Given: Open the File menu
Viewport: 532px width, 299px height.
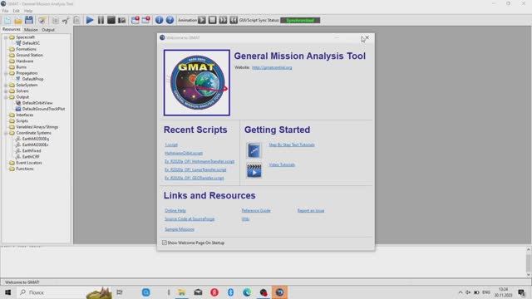Looking at the screenshot, I should pyautogui.click(x=6, y=11).
